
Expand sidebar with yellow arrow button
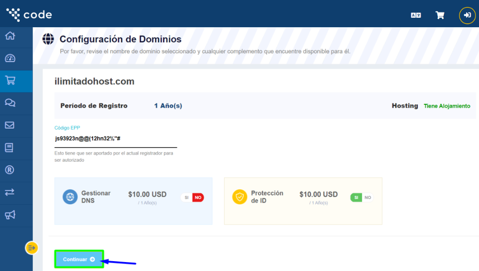pyautogui.click(x=32, y=248)
